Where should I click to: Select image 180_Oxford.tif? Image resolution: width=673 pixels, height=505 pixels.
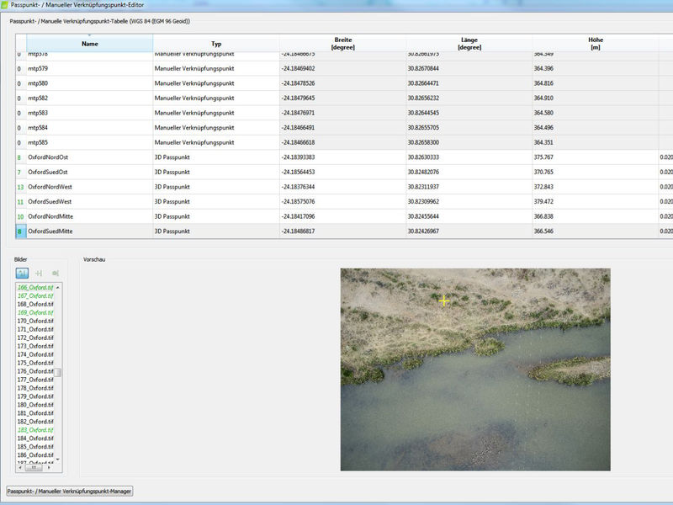coord(35,405)
